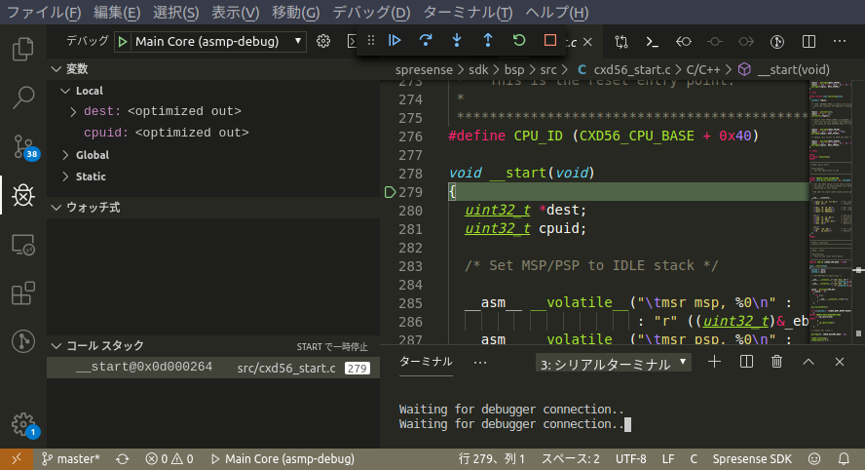Split the editor to the right

(809, 41)
